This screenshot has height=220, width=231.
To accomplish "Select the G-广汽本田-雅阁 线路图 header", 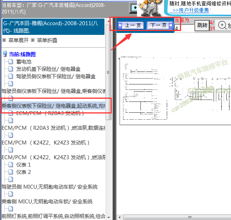I will click(53, 27).
